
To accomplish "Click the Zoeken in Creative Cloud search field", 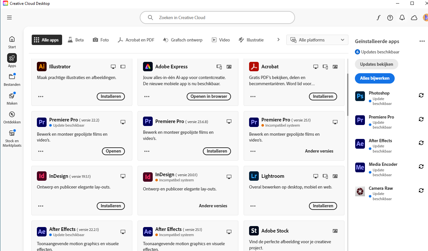I will coord(217,17).
